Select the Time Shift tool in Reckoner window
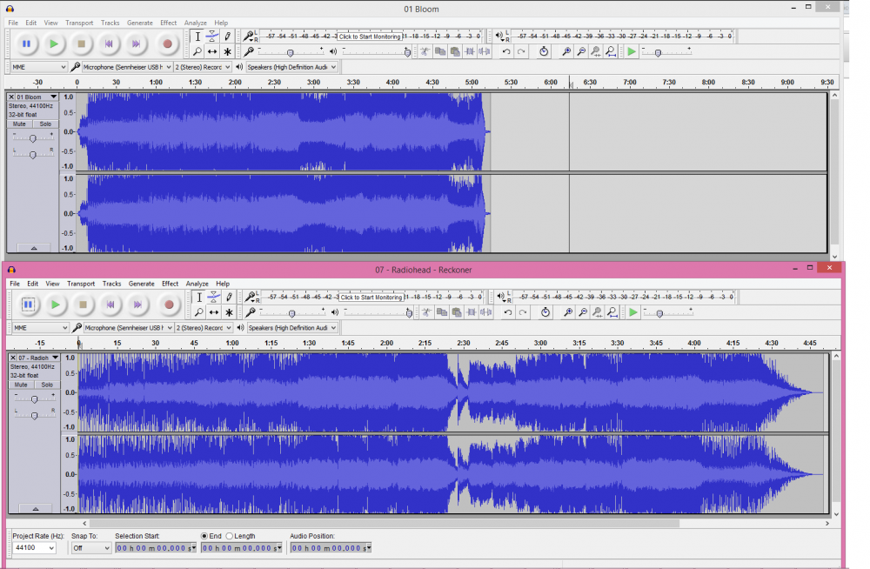 214,312
